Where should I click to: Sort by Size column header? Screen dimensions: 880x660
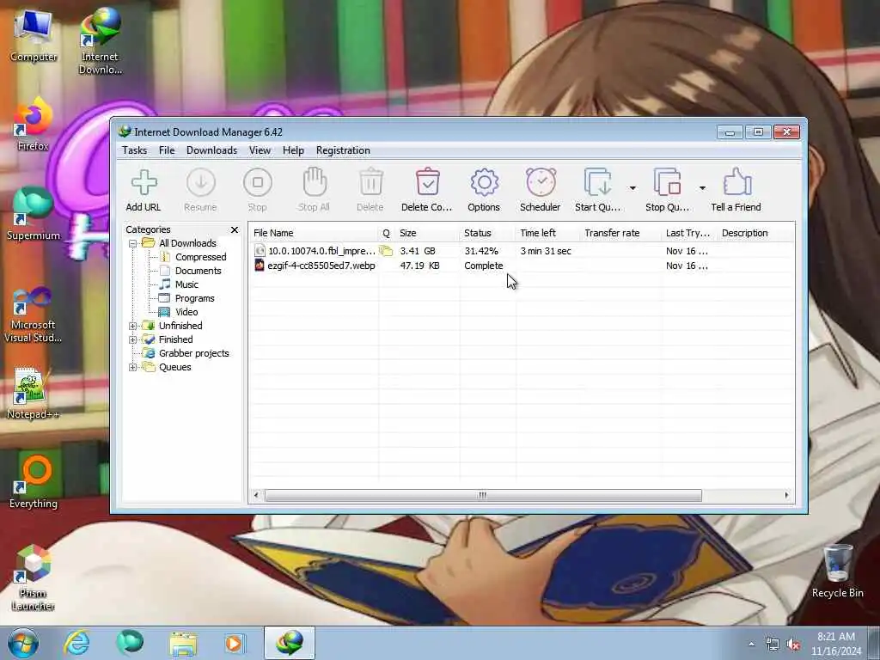click(x=428, y=233)
